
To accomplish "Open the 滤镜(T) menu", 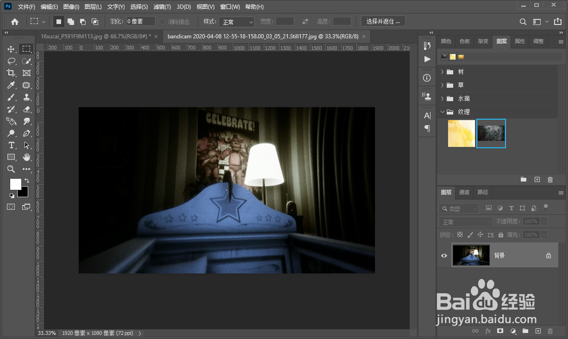I will coord(162,7).
